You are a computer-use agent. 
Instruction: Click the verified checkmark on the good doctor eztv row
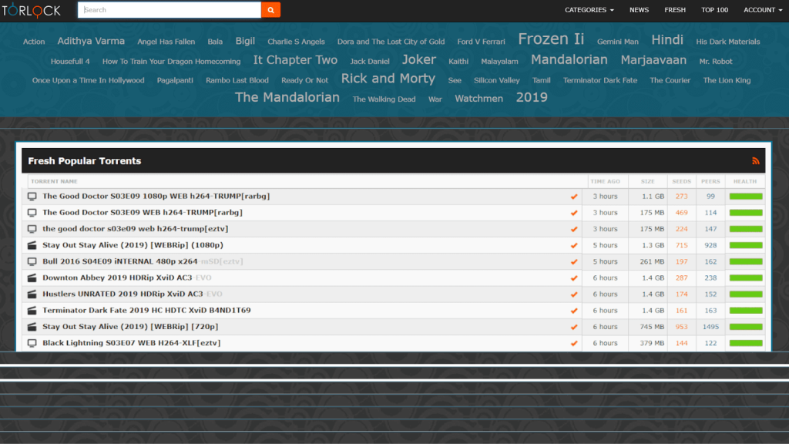pos(573,229)
